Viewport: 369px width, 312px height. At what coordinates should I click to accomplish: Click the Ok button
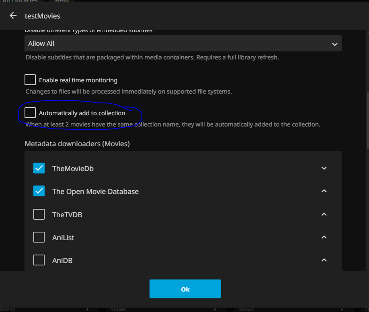pyautogui.click(x=185, y=289)
